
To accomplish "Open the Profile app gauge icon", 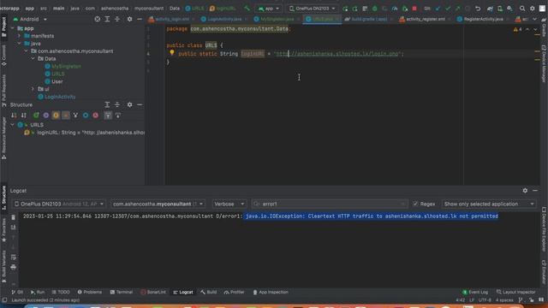I will [x=395, y=9].
